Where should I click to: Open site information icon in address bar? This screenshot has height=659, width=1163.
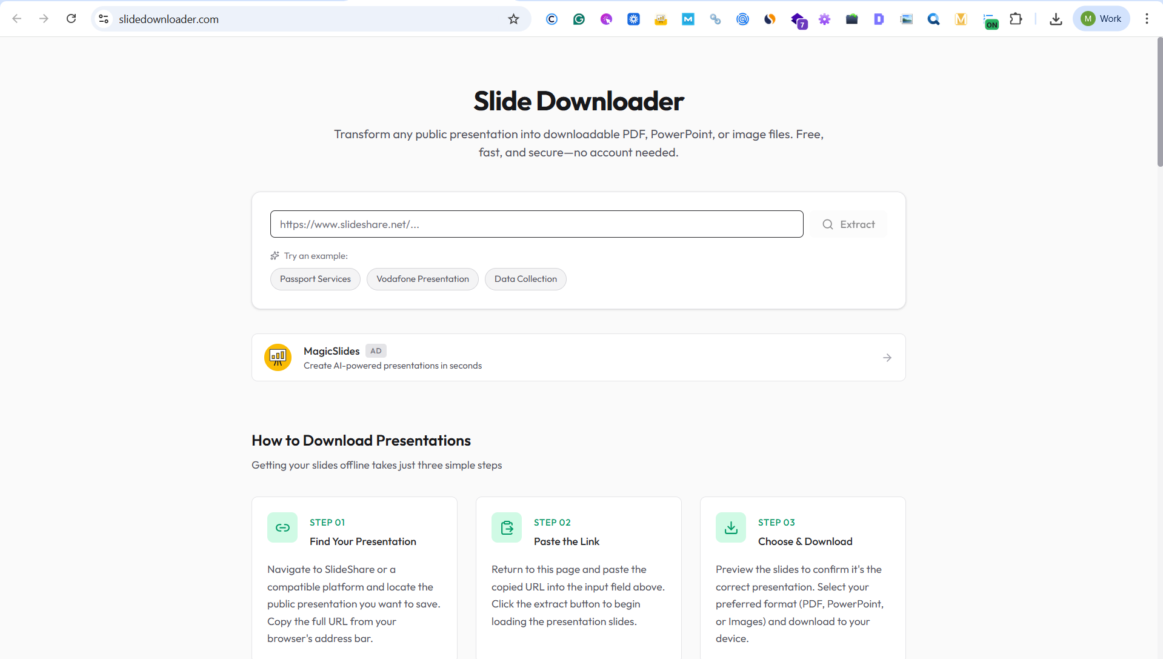(x=104, y=19)
